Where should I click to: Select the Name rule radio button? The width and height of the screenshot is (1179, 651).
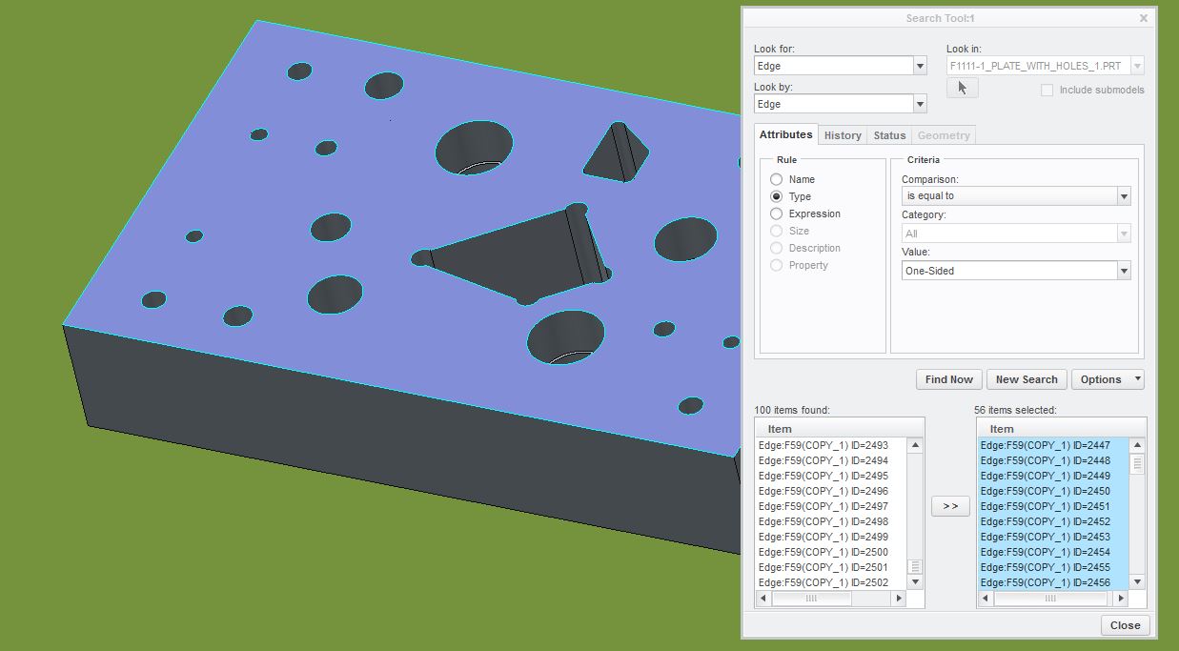(x=777, y=179)
